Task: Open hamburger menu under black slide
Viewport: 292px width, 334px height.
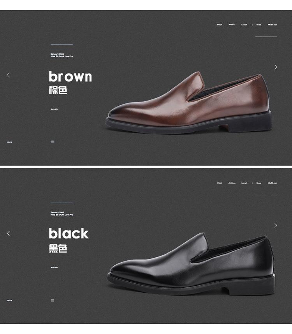Action: [x=53, y=300]
